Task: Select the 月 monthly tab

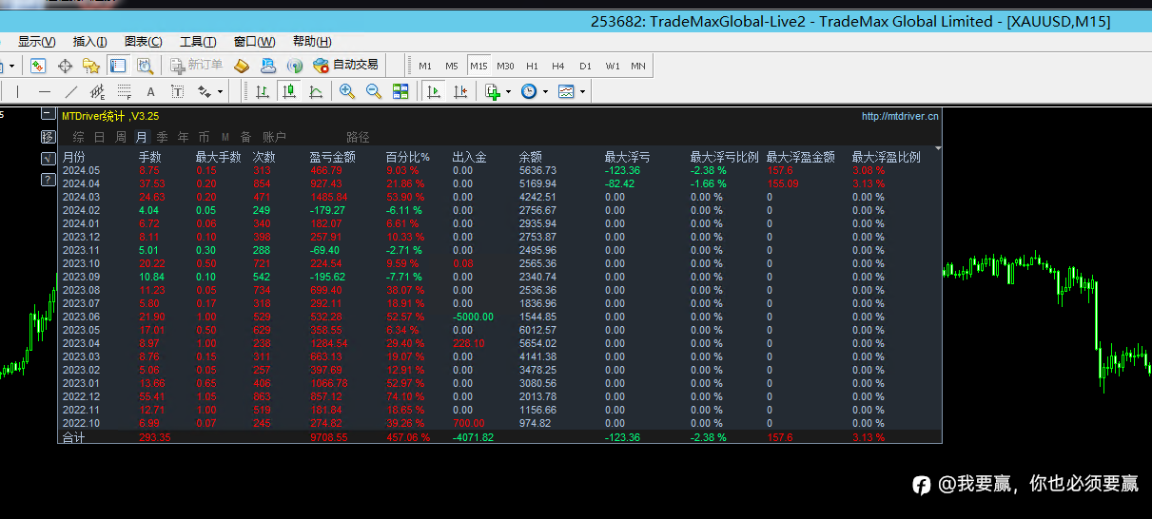Action: coord(142,137)
